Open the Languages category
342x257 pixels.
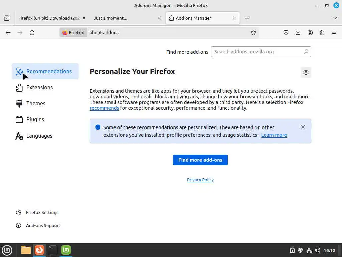point(45,136)
